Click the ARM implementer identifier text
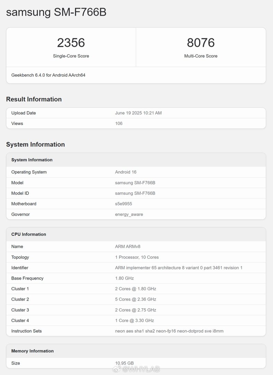The height and width of the screenshot is (375, 273). 179,268
